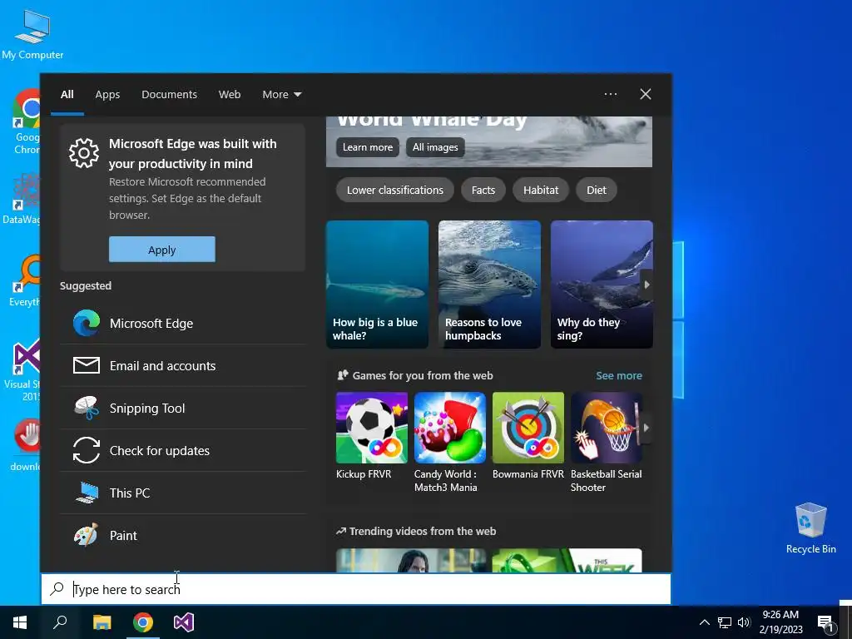The height and width of the screenshot is (639, 852).
Task: Click the taskbar search magnifier icon
Action: 60,622
